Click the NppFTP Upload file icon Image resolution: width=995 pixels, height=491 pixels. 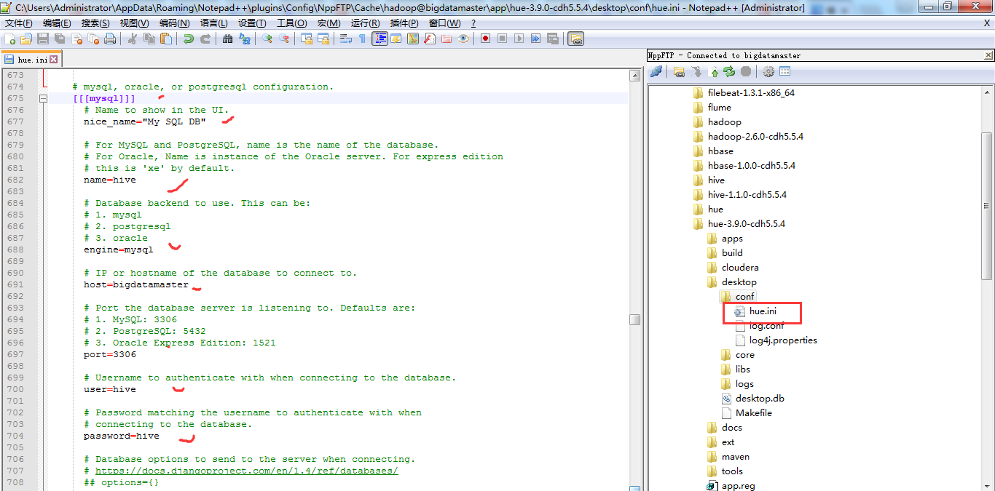[714, 71]
